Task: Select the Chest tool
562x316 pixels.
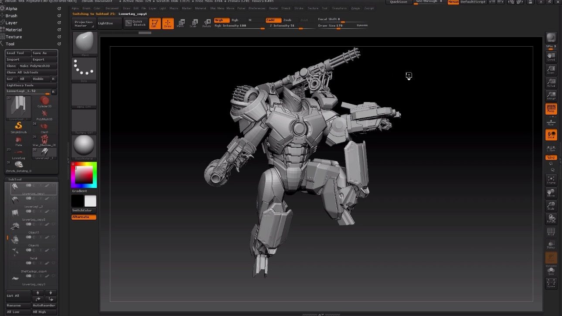Action: (x=44, y=127)
